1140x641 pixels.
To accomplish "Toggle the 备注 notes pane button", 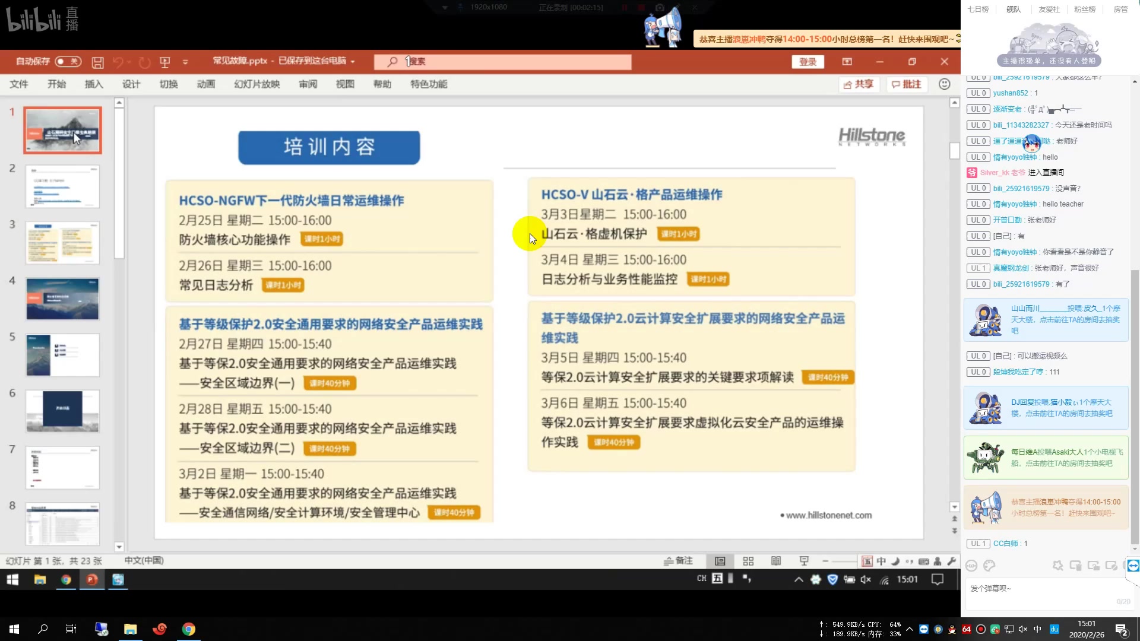I will tap(678, 561).
